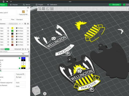Click the object list vertical scrollbar
Viewport: 129px width, 96px height.
point(29,58)
